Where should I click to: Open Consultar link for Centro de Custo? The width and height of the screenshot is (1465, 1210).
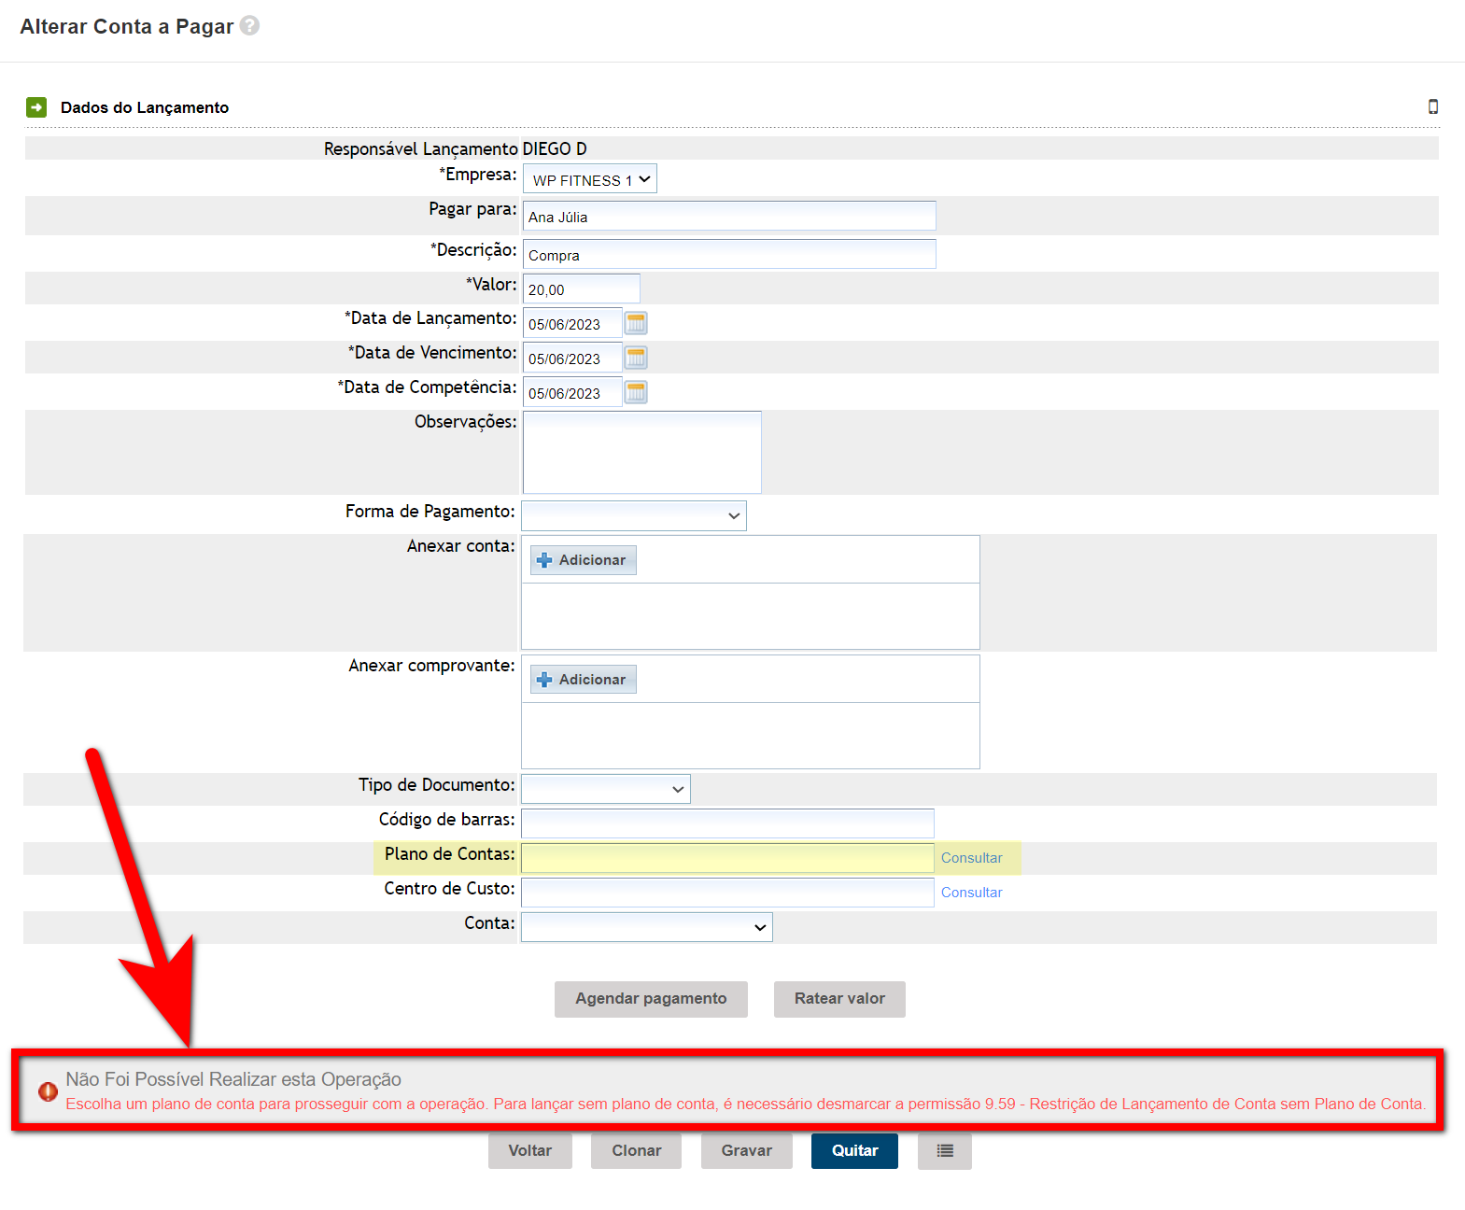click(x=971, y=893)
